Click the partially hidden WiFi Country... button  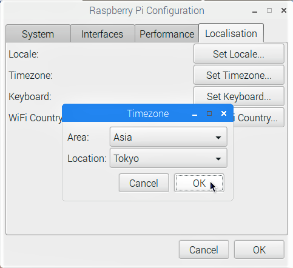point(259,118)
